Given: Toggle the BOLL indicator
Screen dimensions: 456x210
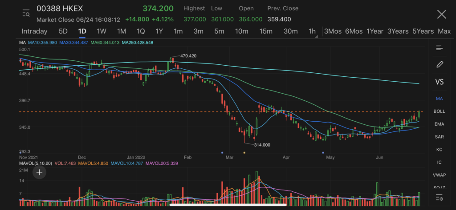Looking at the screenshot, I should point(439,111).
